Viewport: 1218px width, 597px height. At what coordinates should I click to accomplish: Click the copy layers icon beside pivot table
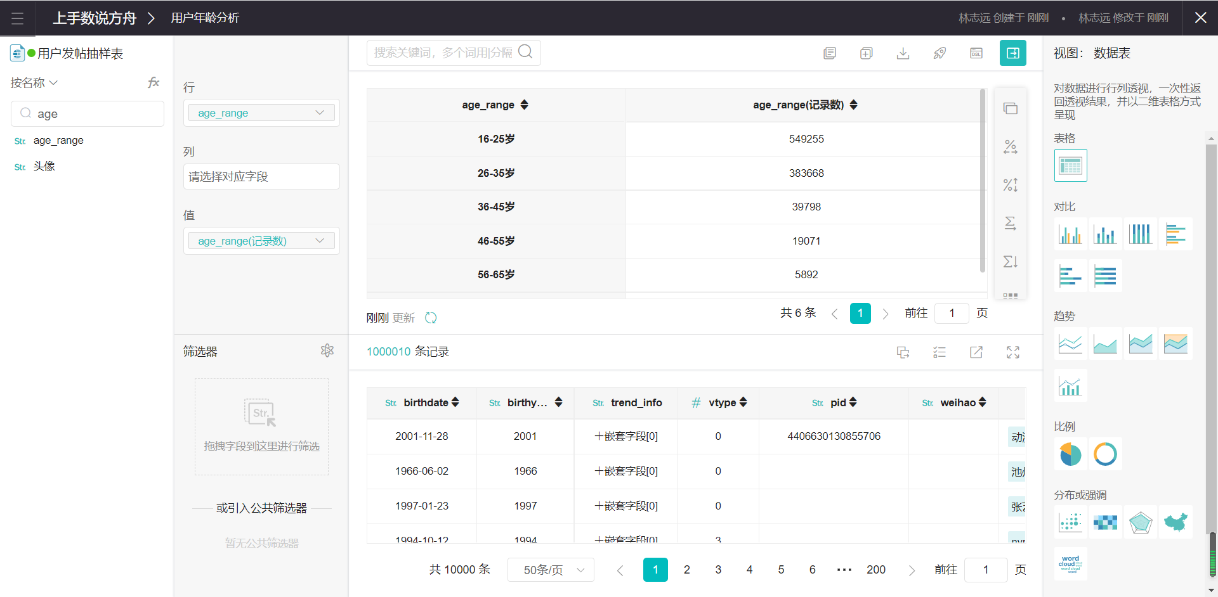click(x=1011, y=108)
